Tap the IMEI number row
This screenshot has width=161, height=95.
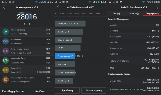point(134,68)
